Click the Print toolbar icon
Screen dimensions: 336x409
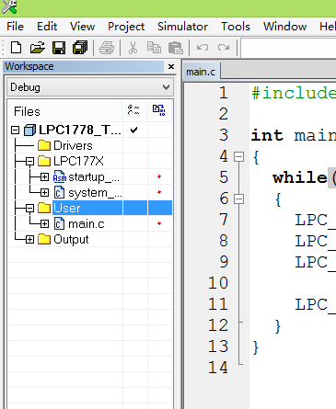[x=107, y=48]
